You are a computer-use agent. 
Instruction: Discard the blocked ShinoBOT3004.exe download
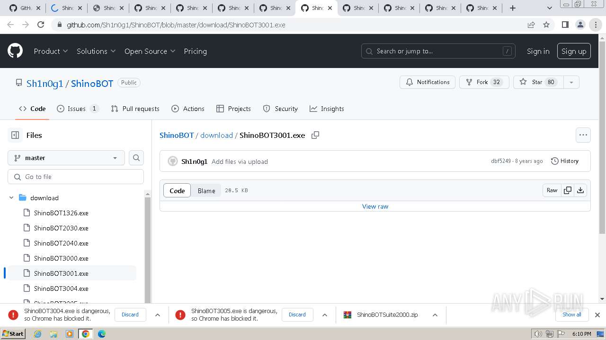130,314
